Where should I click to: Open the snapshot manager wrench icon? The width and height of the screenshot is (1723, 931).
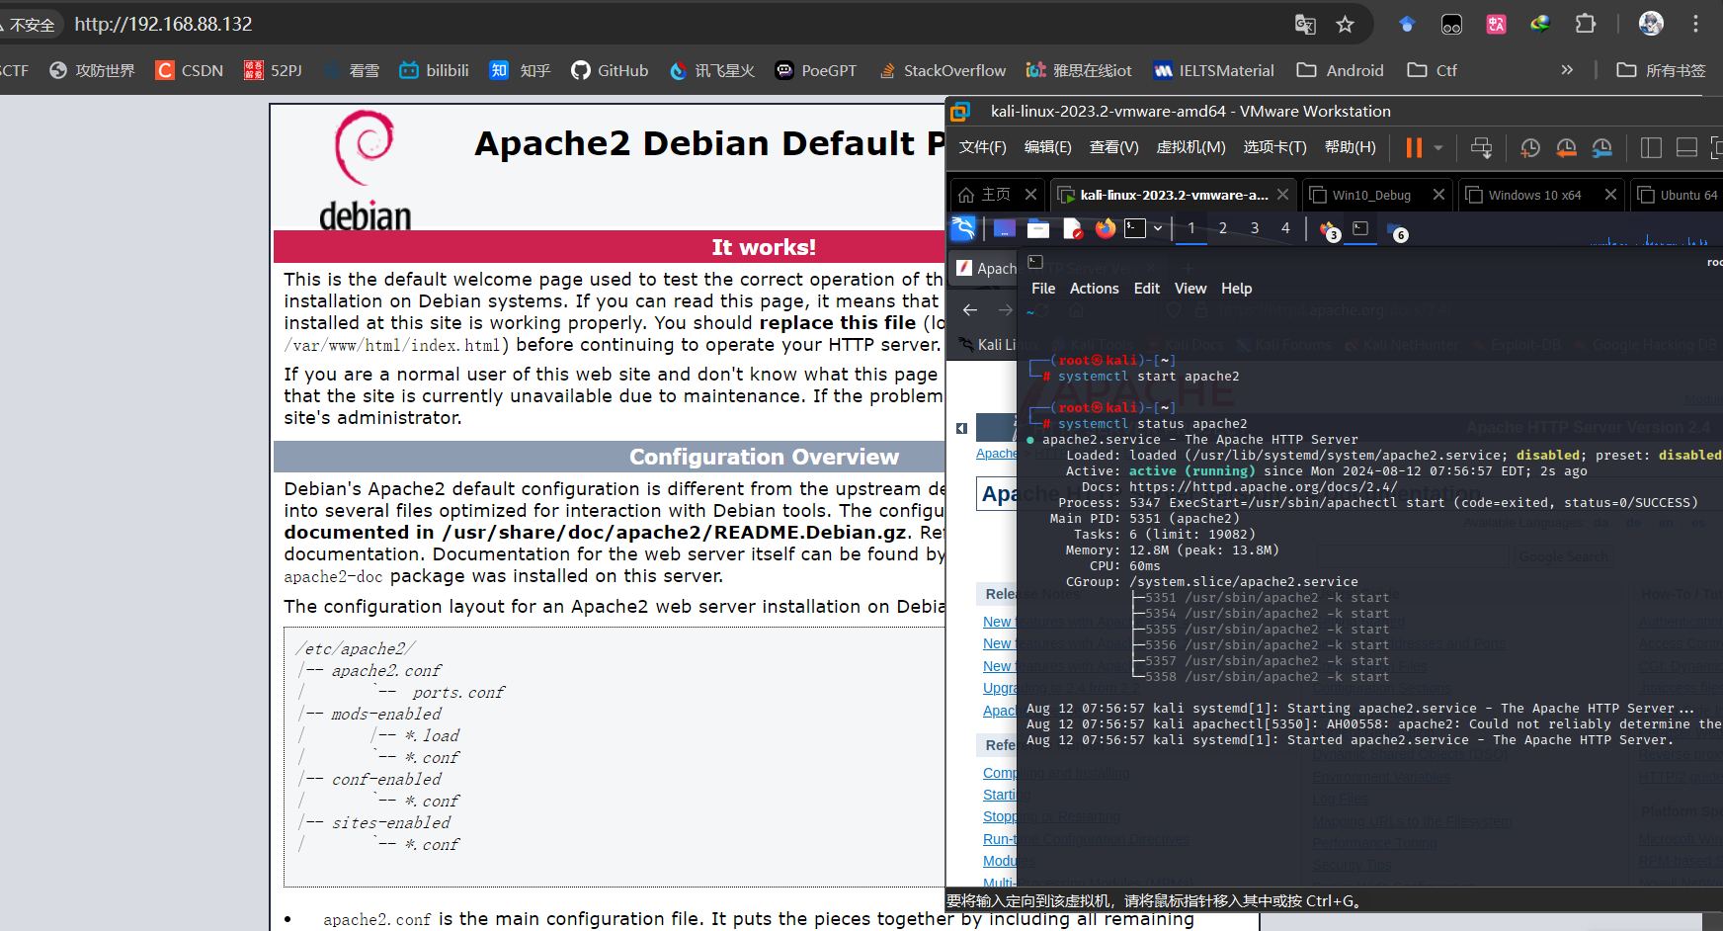click(x=1601, y=147)
